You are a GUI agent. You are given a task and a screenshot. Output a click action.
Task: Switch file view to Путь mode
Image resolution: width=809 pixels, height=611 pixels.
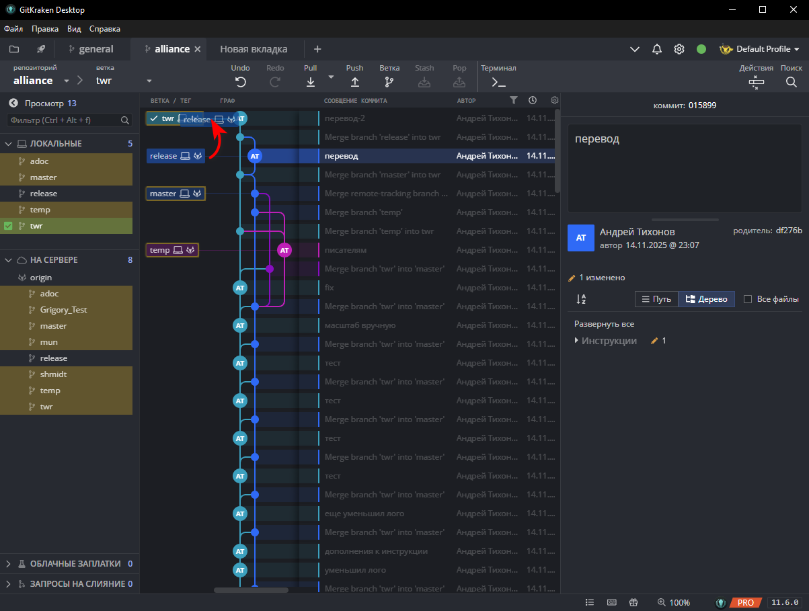[x=656, y=298]
